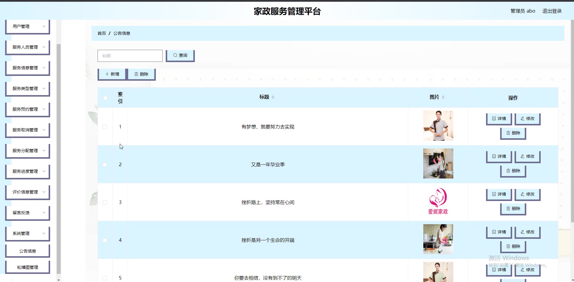Expand the 服务进度管理 sidebar menu

[28, 171]
